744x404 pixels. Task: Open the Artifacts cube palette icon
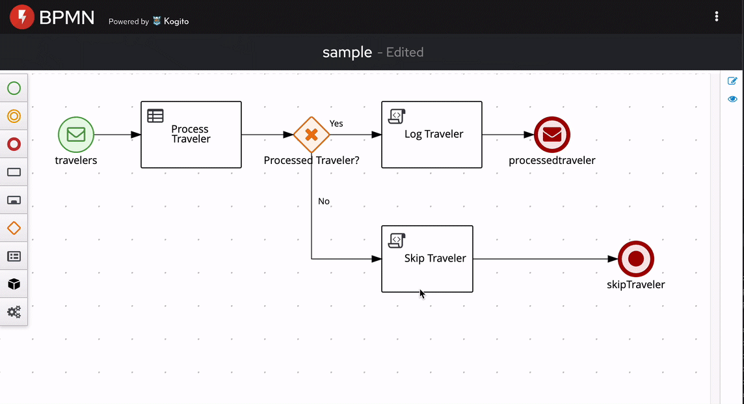click(x=14, y=284)
